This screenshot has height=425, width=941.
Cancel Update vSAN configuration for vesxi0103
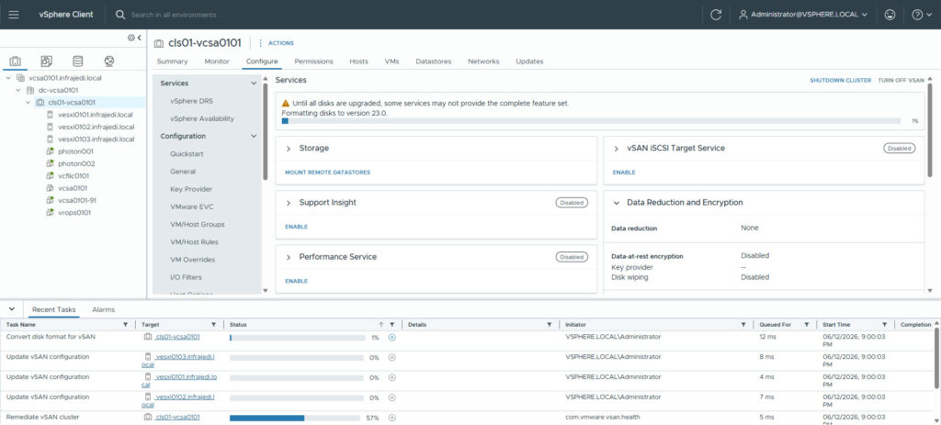click(391, 357)
